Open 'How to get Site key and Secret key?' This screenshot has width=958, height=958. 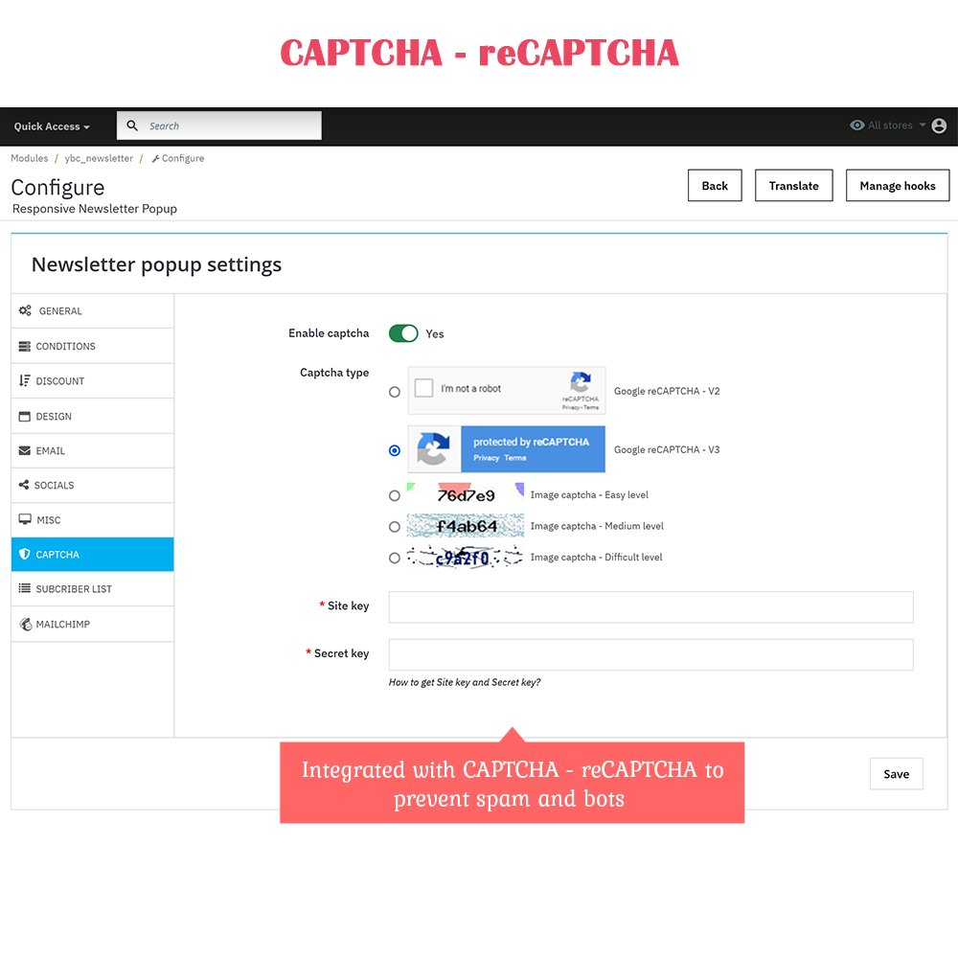point(465,682)
